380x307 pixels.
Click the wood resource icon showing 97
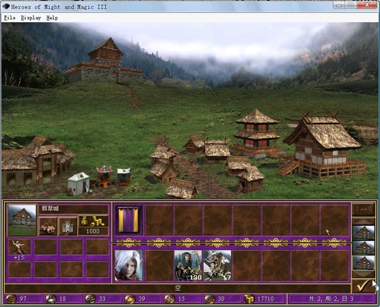point(11,299)
